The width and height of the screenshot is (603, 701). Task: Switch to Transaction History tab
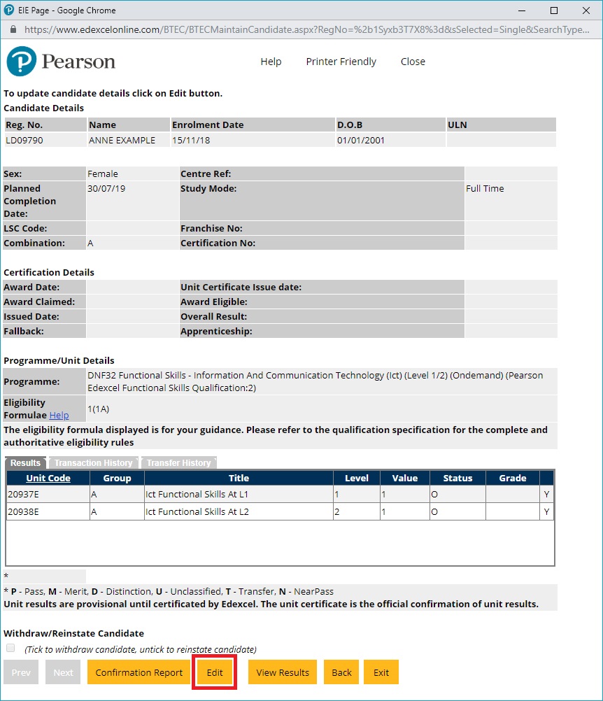[93, 462]
